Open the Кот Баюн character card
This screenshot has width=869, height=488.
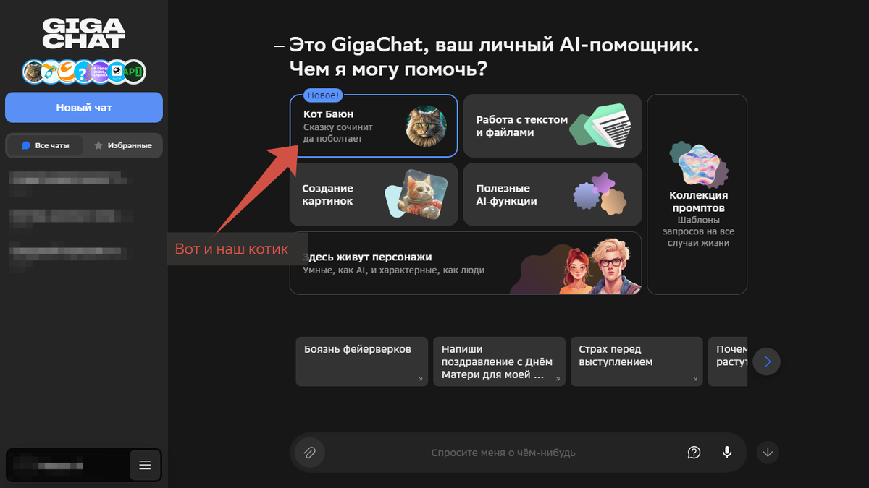pos(374,125)
